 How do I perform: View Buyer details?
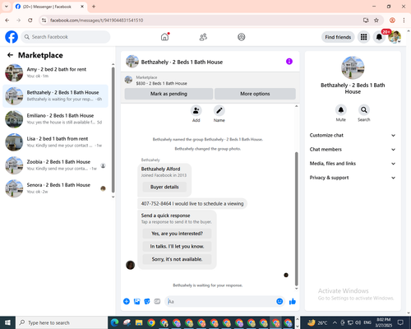(x=164, y=187)
